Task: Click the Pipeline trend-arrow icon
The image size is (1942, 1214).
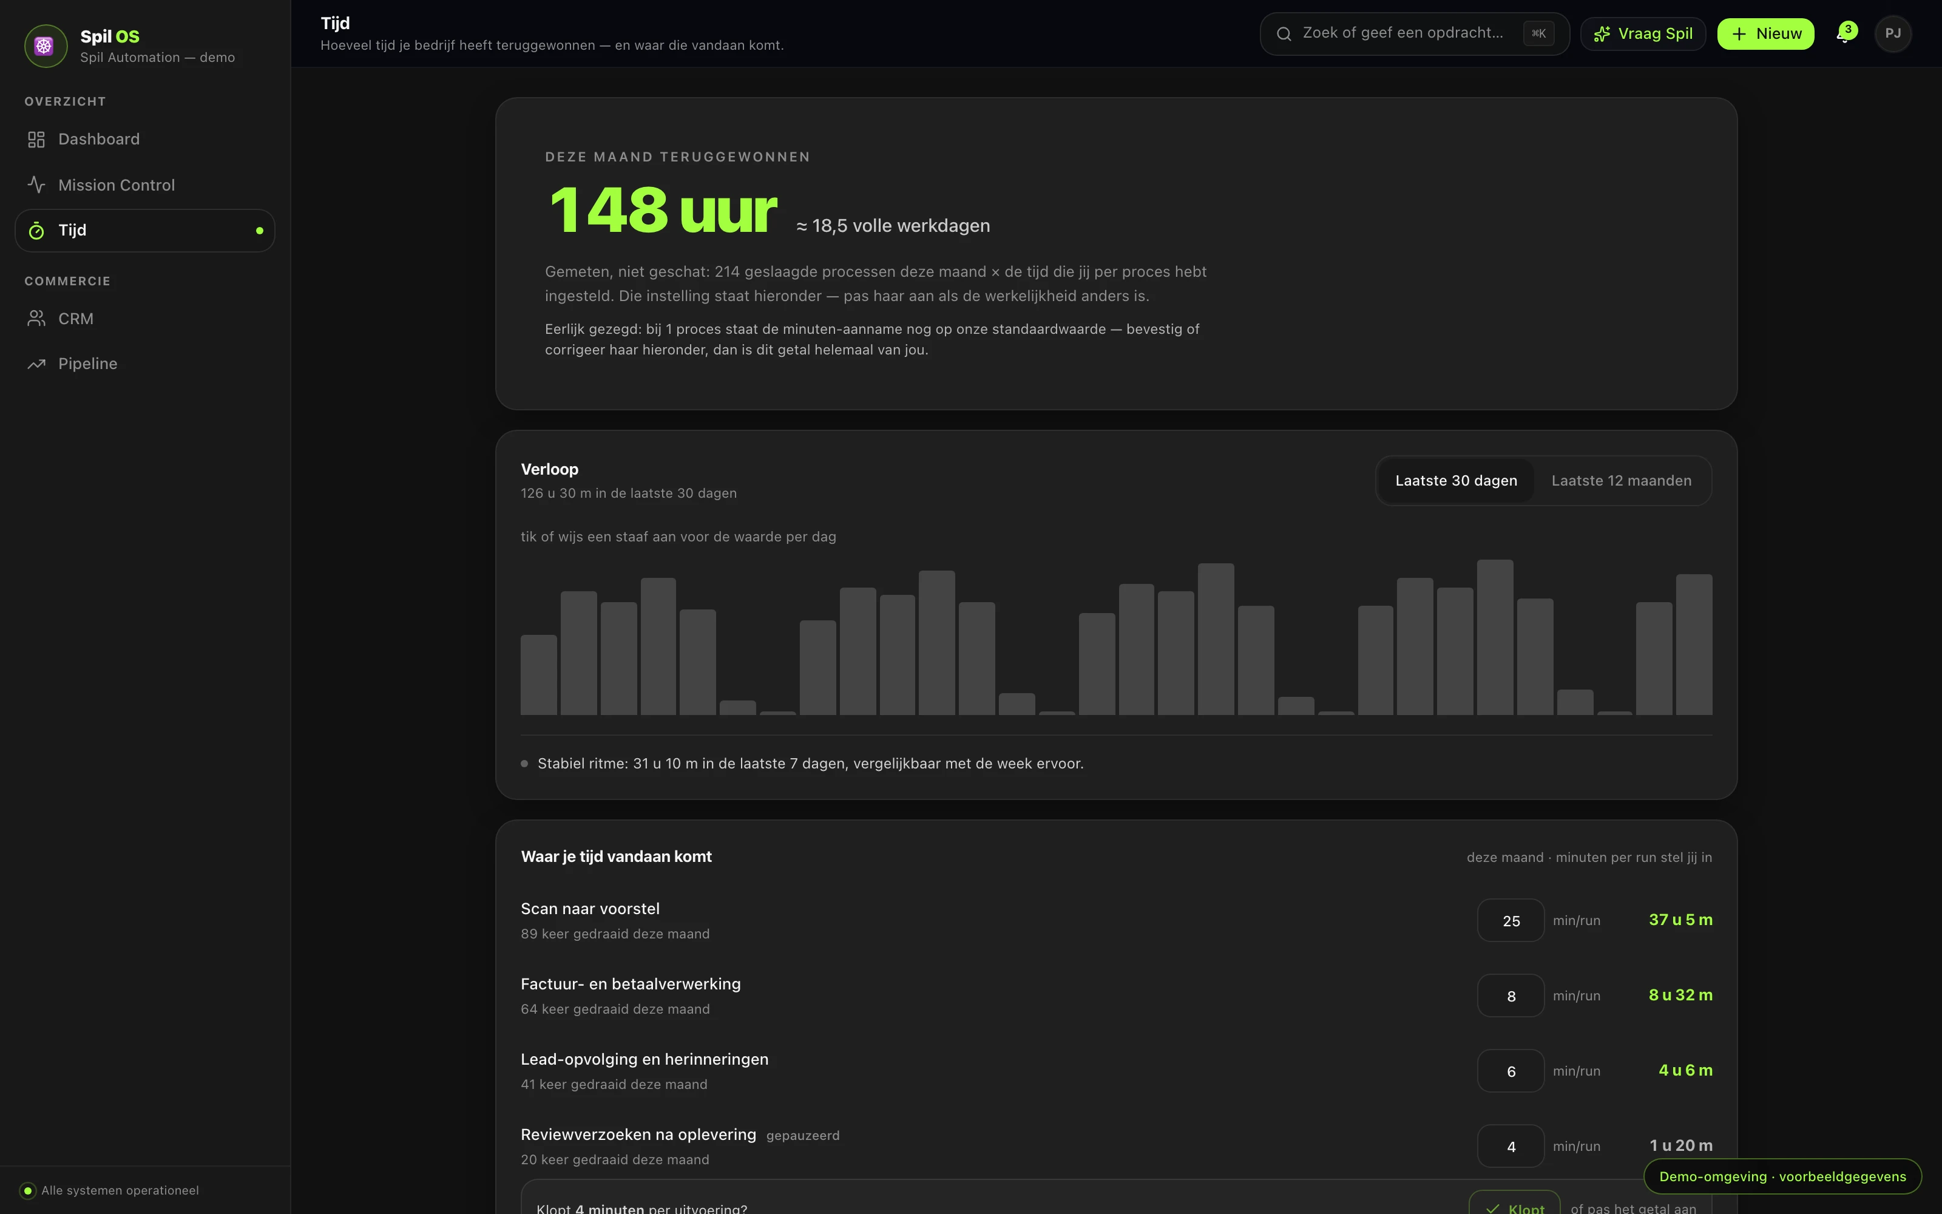Action: [x=36, y=364]
